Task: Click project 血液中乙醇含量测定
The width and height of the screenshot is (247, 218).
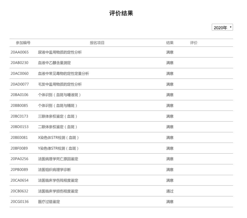Action: coord(54,63)
